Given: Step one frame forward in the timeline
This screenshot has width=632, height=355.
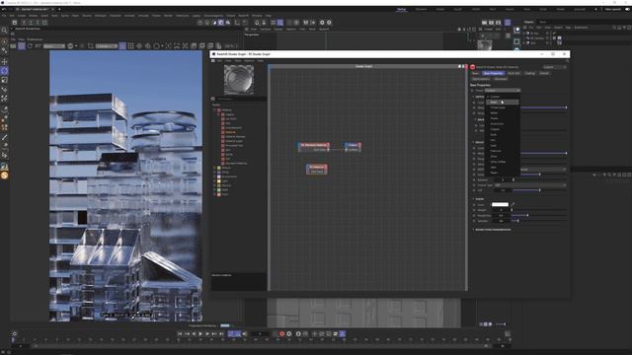Looking at the screenshot, I should pyautogui.click(x=207, y=333).
